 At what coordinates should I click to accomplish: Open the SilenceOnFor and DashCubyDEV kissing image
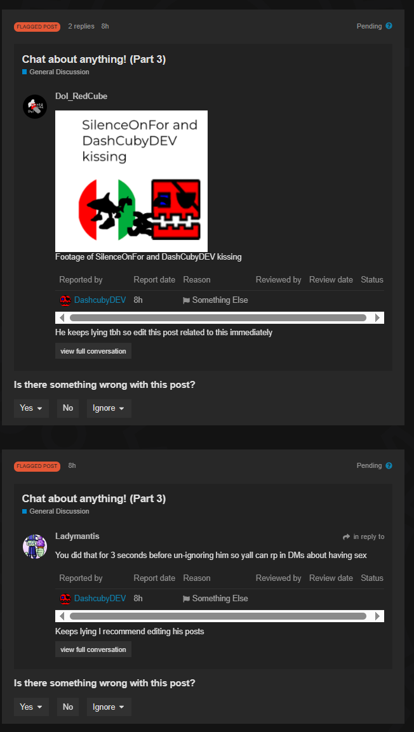tap(131, 181)
